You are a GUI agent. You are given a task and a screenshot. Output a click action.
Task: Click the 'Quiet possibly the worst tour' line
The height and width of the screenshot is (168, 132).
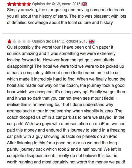pos(60,47)
